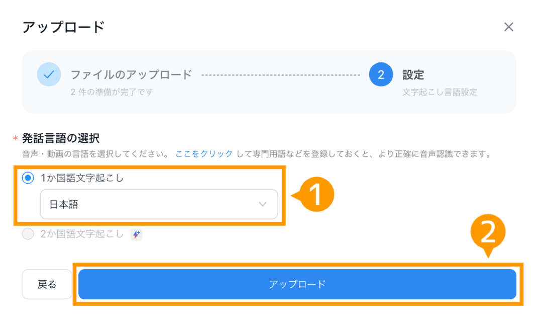Viewport: 539px width, 322px height.
Task: Select 2か国語文字起こし radio button
Action: 28,234
